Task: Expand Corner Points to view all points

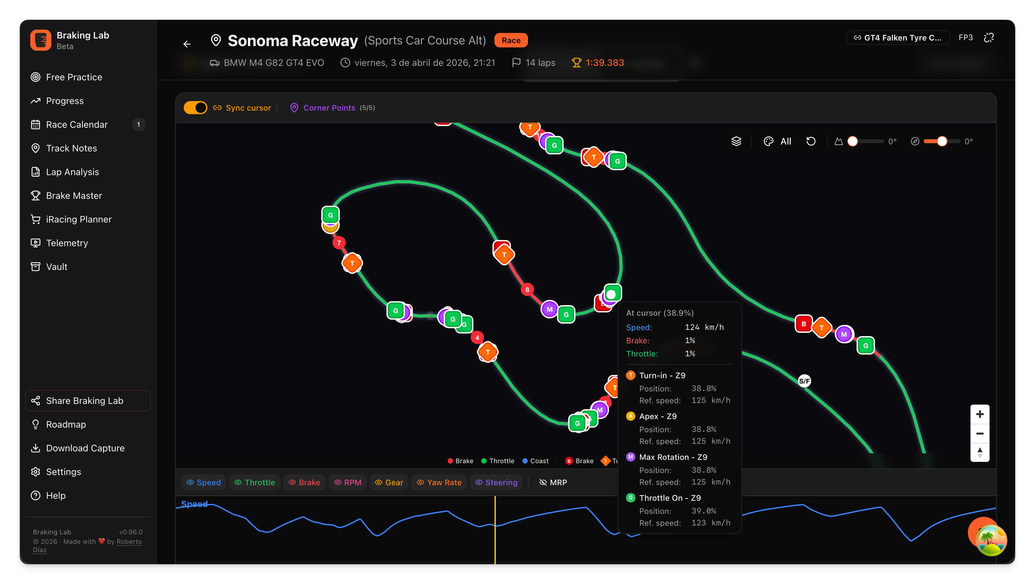Action: 330,108
